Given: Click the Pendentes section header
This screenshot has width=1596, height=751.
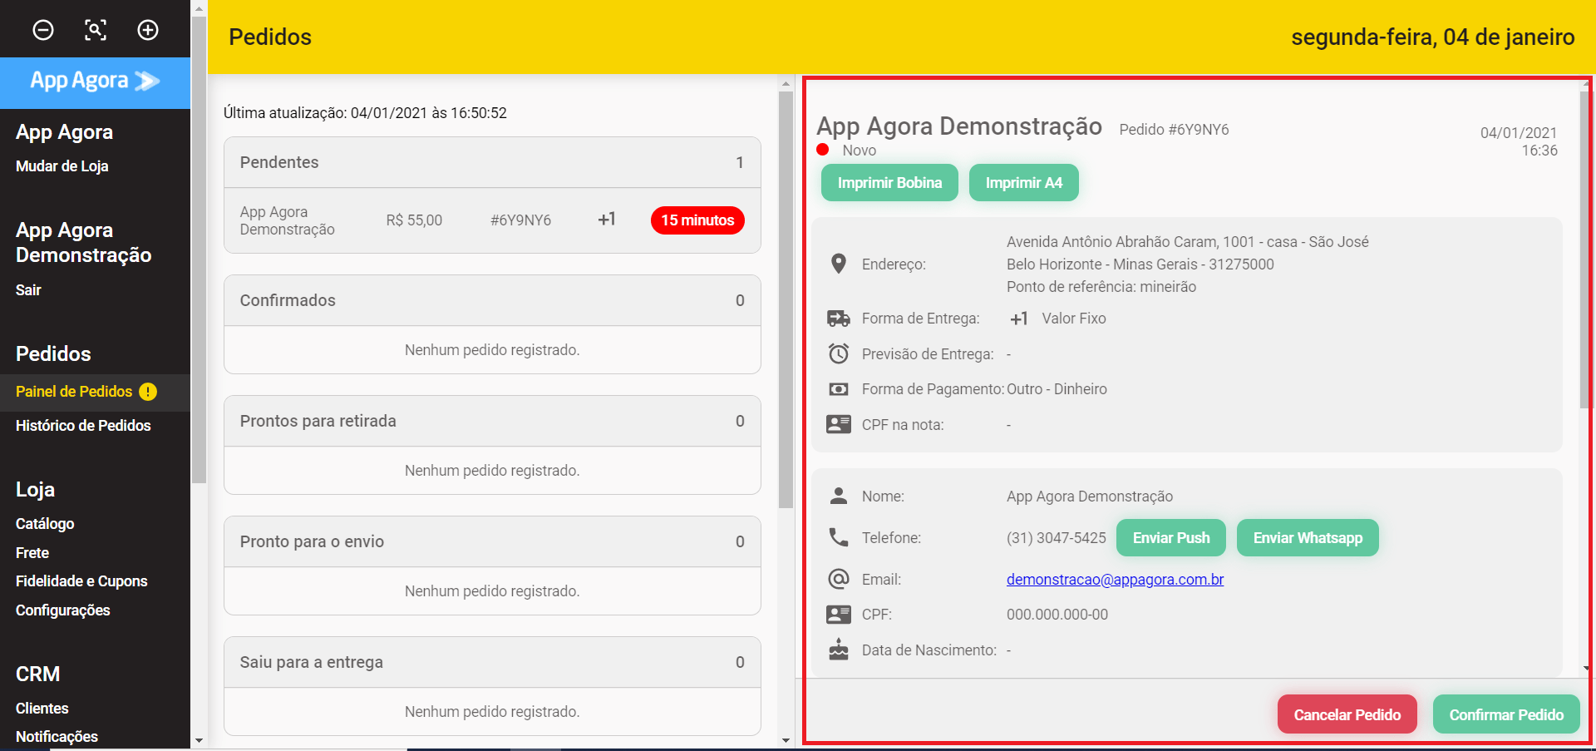Looking at the screenshot, I should click(x=492, y=162).
